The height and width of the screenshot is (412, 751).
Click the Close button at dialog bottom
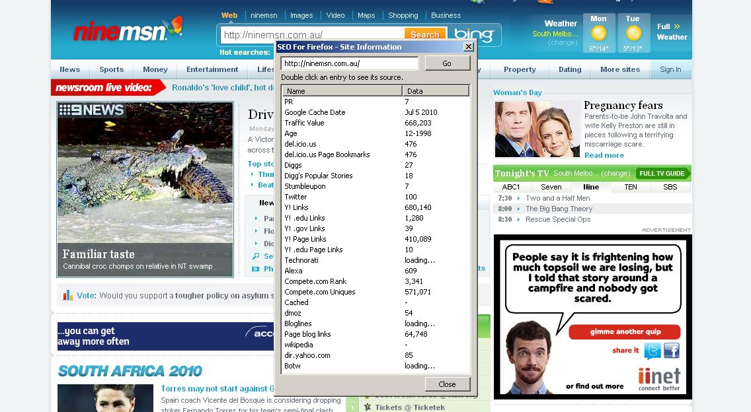tap(447, 384)
